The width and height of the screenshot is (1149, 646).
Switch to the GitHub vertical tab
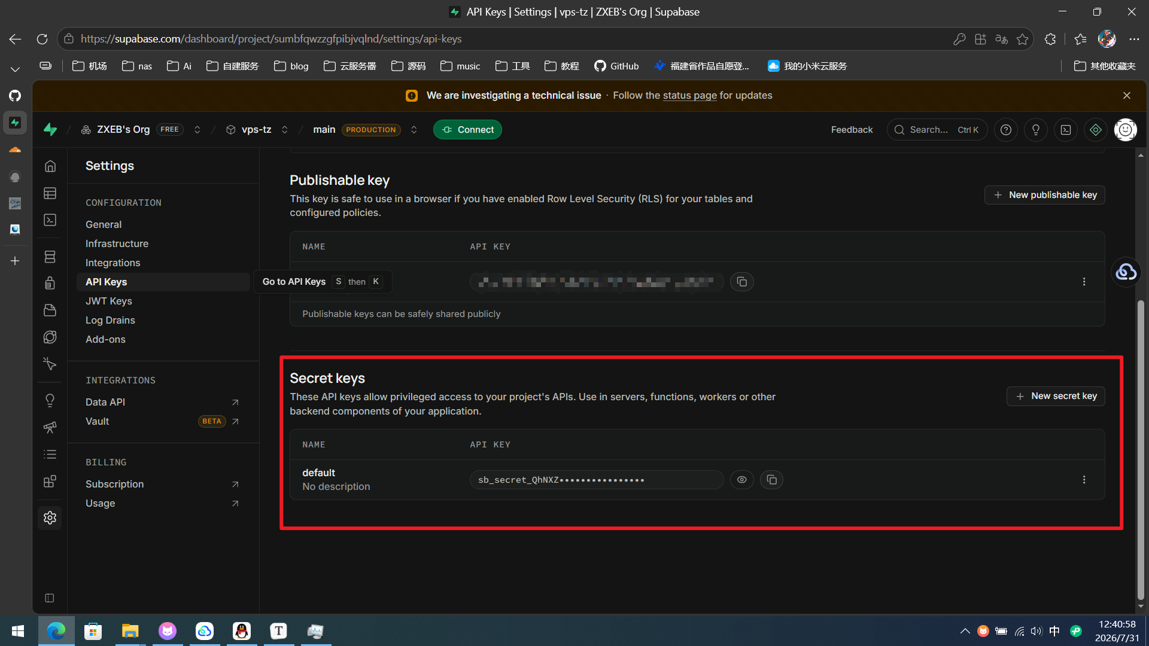15,96
